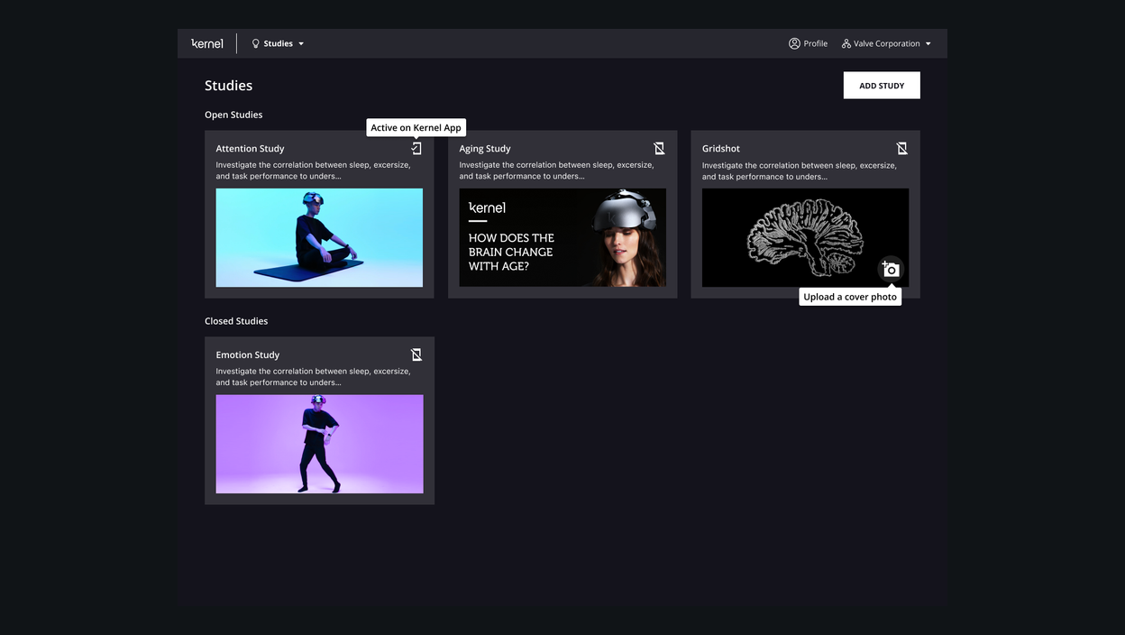Open the Studies navigation dropdown
1125x635 pixels.
click(x=278, y=43)
